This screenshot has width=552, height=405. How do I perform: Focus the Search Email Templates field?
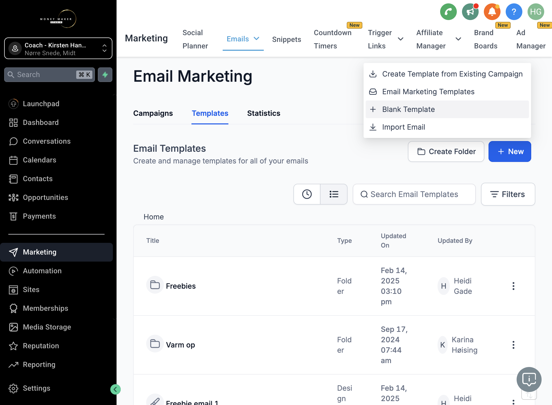point(414,194)
